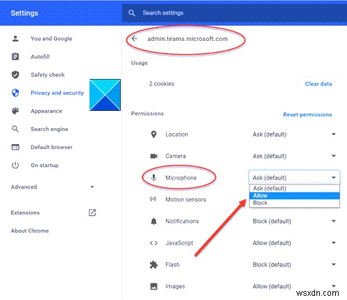This screenshot has height=300, width=347.
Task: Click the You and Google person icon
Action: point(15,39)
